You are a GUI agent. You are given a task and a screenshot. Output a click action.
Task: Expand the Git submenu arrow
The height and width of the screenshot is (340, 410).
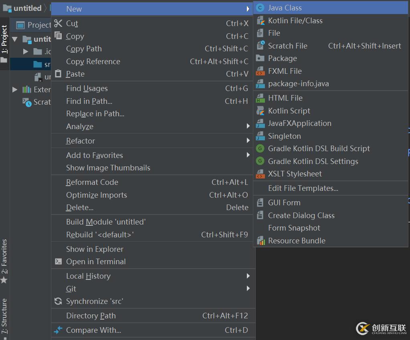pyautogui.click(x=248, y=288)
